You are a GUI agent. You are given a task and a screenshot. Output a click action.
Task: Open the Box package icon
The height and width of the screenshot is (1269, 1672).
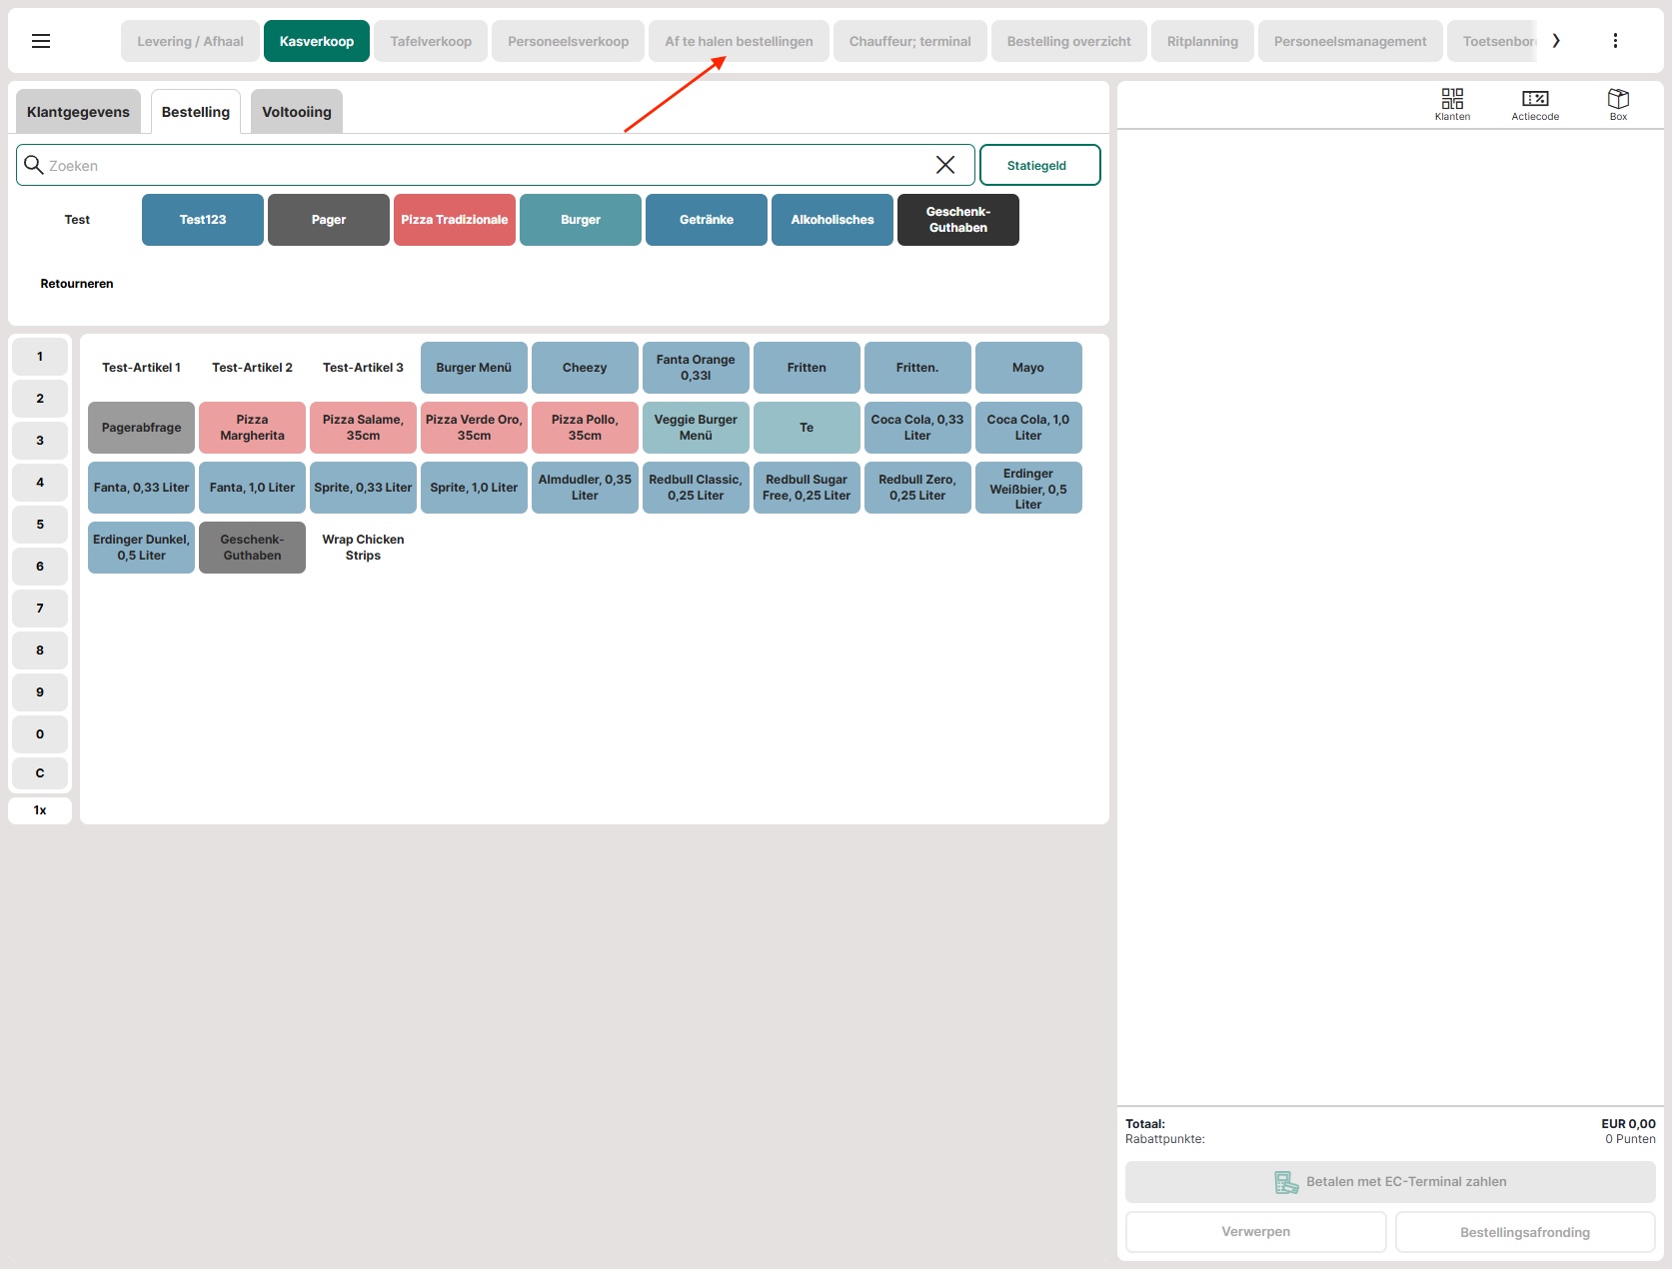tap(1618, 103)
